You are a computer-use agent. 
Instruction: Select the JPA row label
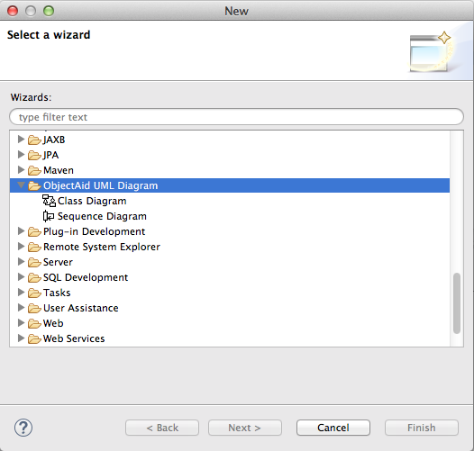click(x=50, y=155)
